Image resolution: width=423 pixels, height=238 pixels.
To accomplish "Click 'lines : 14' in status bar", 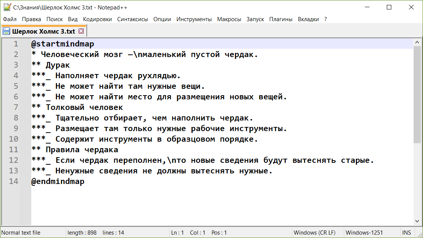I will click(113, 233).
